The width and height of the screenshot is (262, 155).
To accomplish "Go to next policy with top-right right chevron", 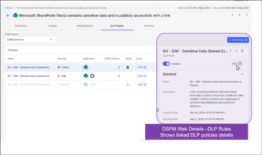I will pyautogui.click(x=239, y=15).
